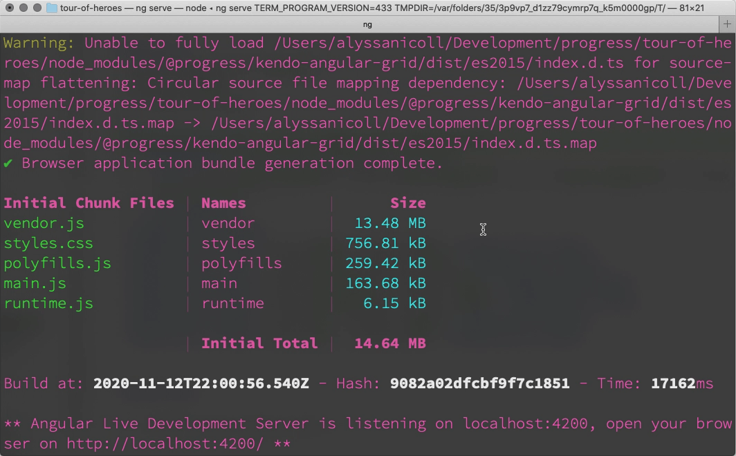Click the 'Names' column header
This screenshot has width=736, height=456.
[x=223, y=203]
